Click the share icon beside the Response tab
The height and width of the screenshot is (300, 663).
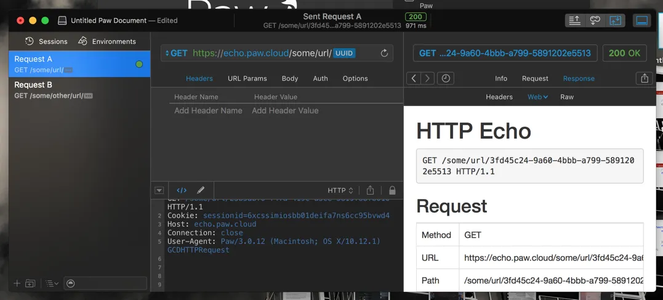(644, 78)
